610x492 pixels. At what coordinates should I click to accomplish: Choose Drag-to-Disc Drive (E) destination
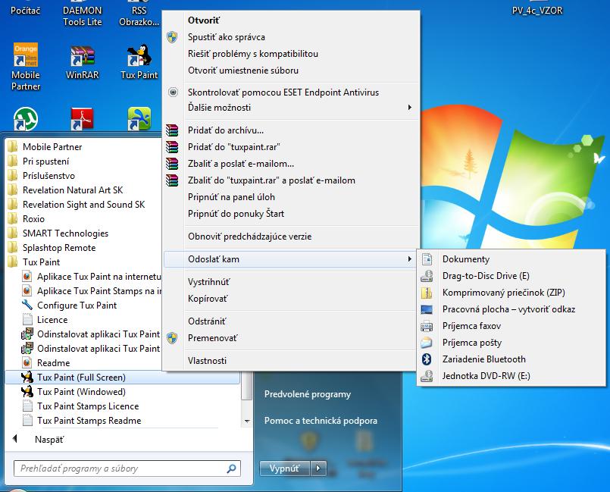(x=511, y=276)
